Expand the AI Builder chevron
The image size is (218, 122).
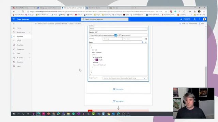click(x=30, y=58)
